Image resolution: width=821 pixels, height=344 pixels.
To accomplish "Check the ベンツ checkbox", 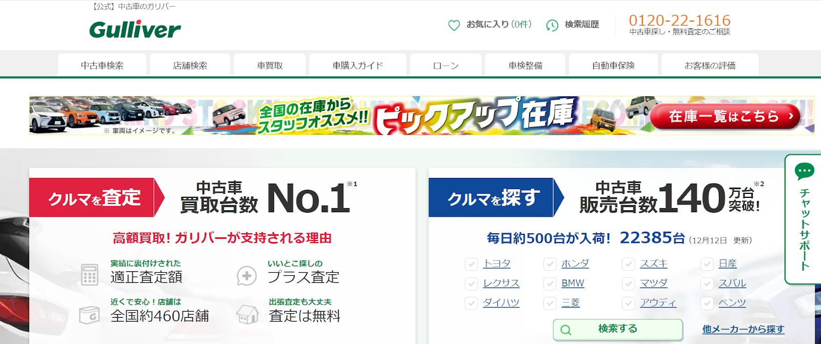I will click(x=707, y=303).
